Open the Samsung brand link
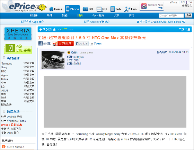 click(x=7, y=63)
